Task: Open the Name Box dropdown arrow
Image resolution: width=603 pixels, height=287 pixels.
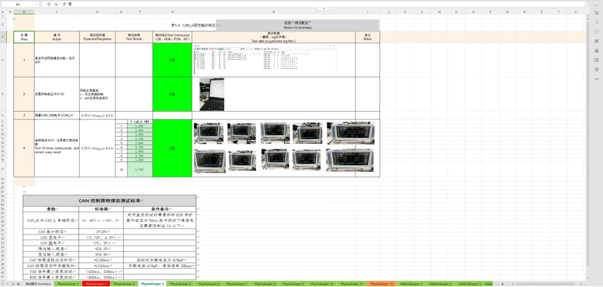Action: pyautogui.click(x=36, y=4)
